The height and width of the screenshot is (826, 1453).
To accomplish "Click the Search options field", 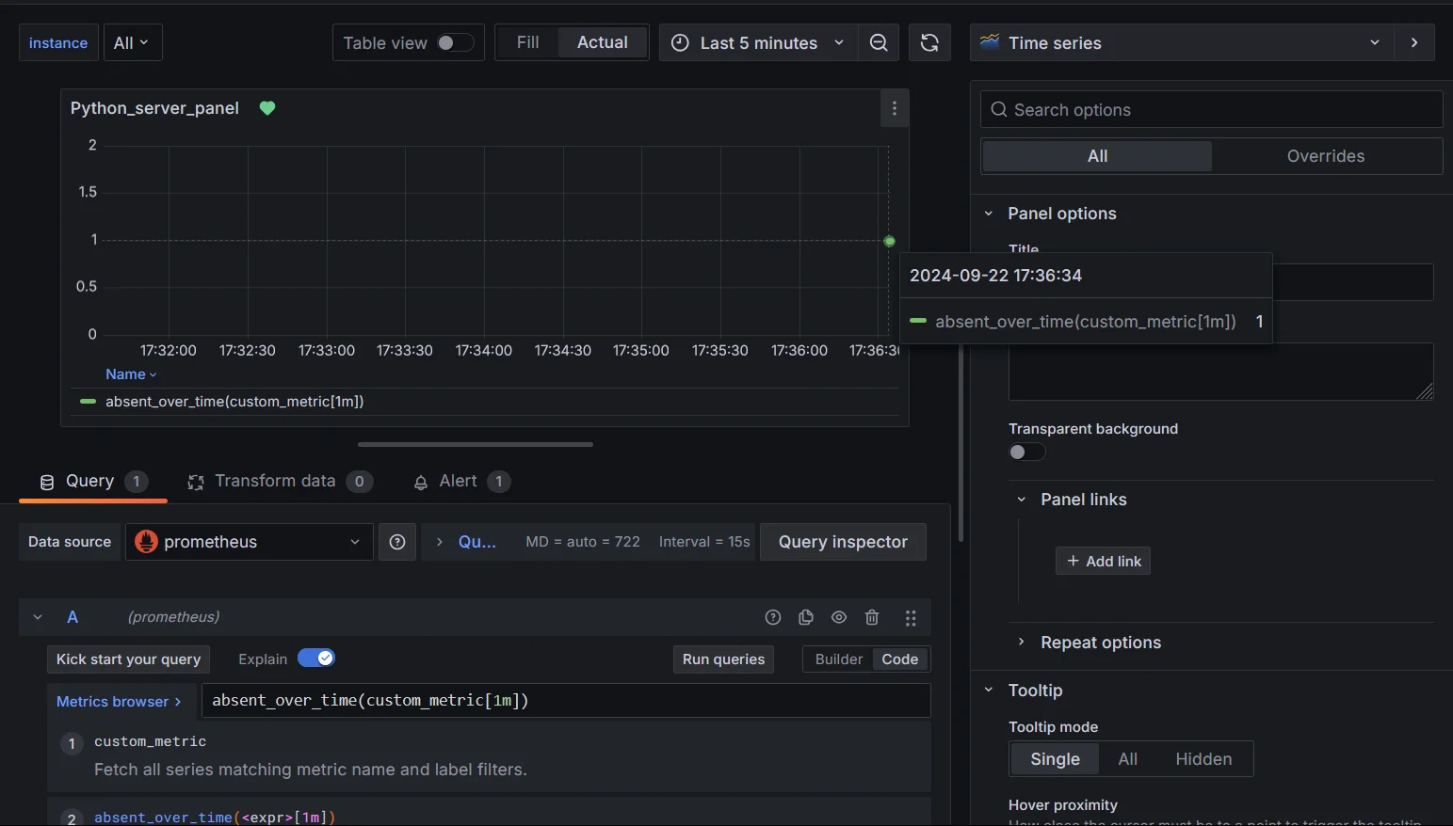I will point(1210,109).
